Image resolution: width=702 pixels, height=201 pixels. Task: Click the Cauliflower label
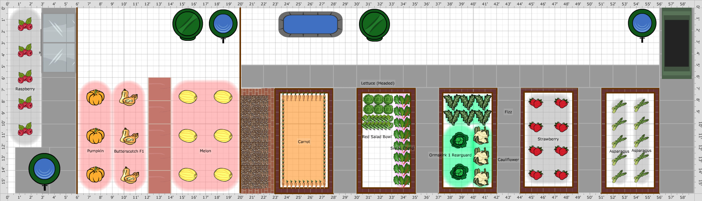[508, 160]
